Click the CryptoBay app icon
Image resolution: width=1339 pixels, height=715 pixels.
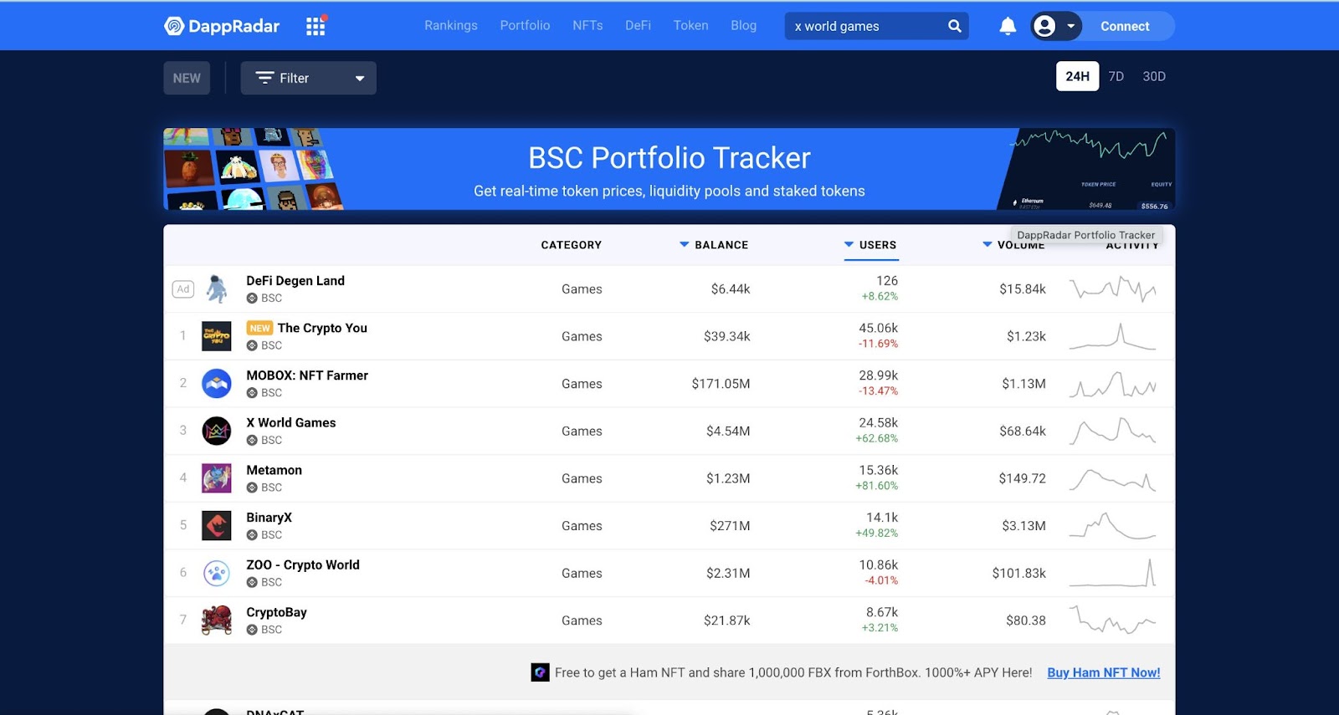[217, 621]
